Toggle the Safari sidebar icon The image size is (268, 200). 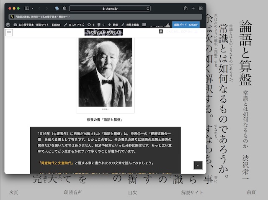coord(27,8)
